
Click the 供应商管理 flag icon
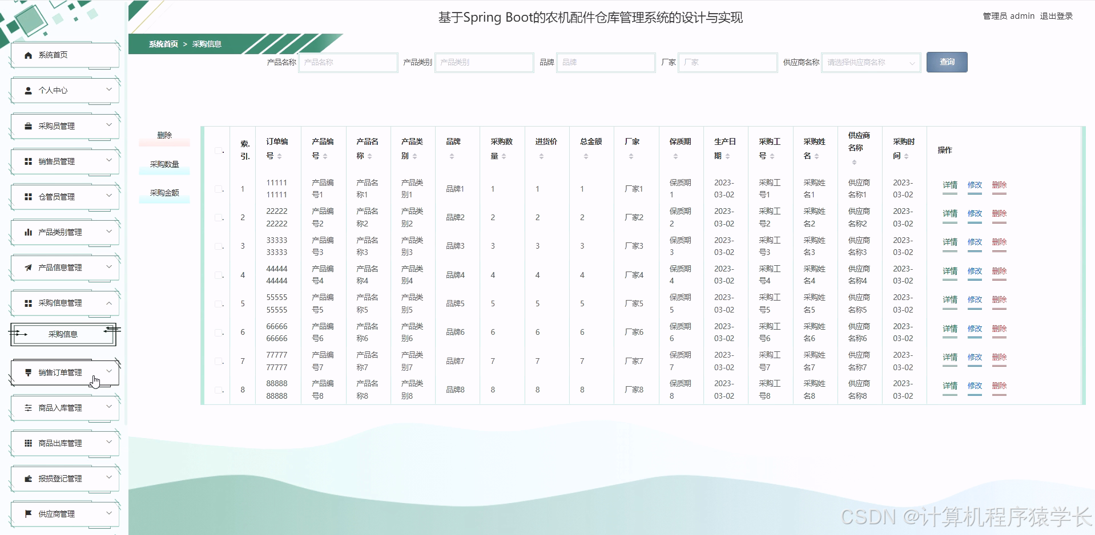[26, 514]
